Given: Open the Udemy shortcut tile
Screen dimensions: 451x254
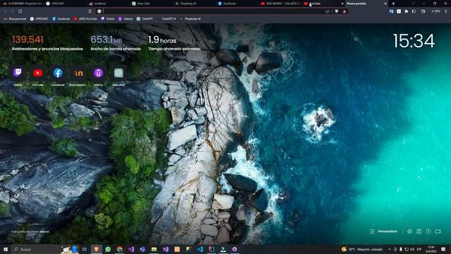Looking at the screenshot, I should (98, 73).
